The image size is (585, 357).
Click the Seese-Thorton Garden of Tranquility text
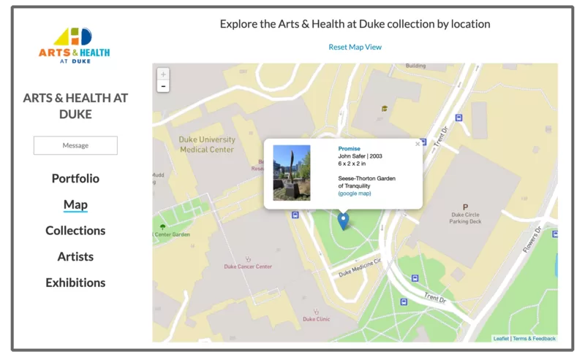[x=367, y=183]
